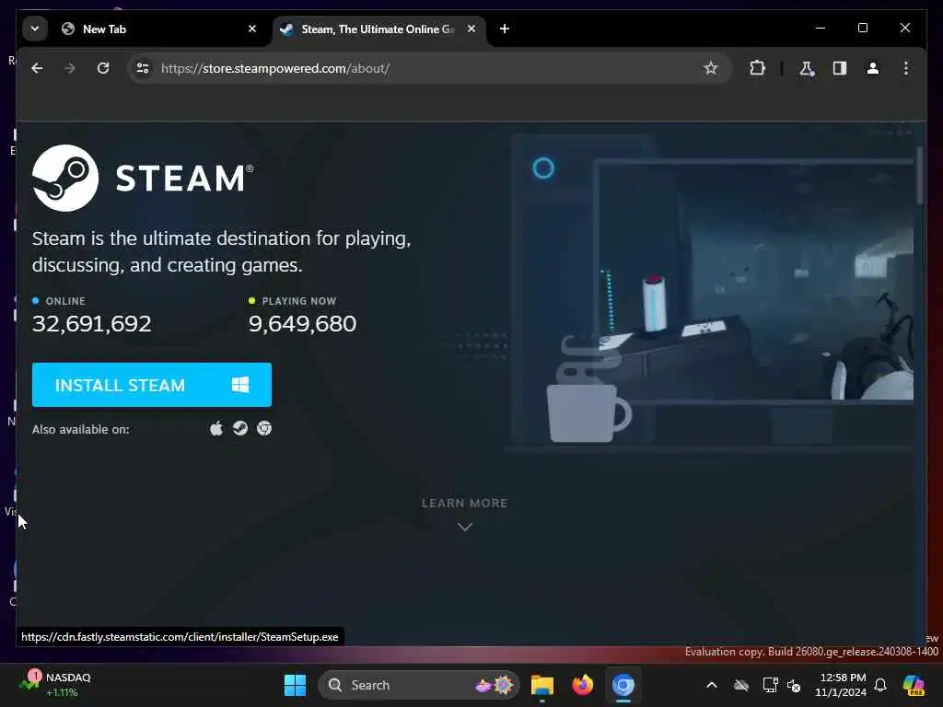Maximize the browser window
This screenshot has width=943, height=707.
(862, 28)
